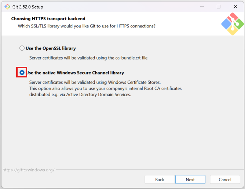Click the greyed-out maximize button
The image size is (245, 189).
coord(219,7)
